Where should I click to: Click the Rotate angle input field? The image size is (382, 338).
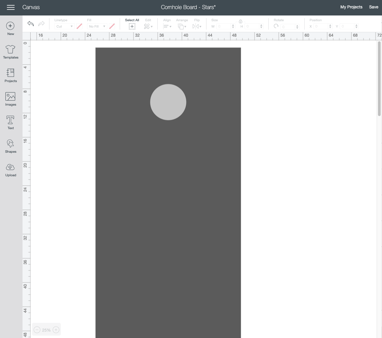coord(288,27)
